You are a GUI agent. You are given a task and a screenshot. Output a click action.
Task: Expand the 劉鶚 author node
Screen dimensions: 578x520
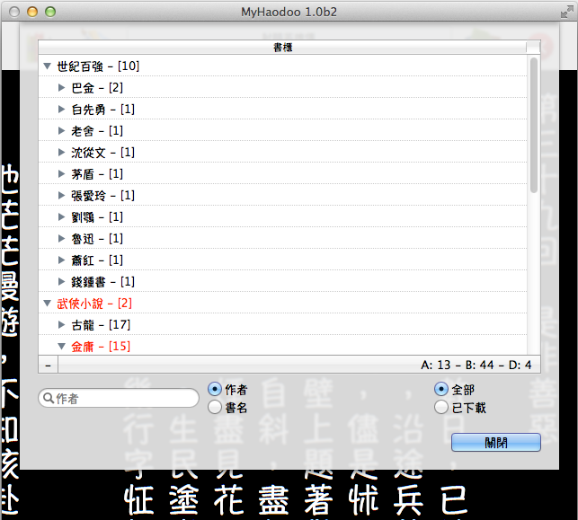point(61,217)
